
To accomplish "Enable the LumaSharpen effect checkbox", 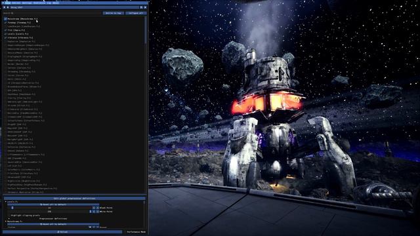I will coord(5,26).
